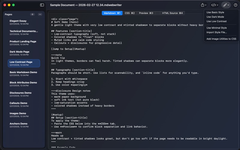
Task: Choose Use Minimal Style menu item
Action: (216, 28)
